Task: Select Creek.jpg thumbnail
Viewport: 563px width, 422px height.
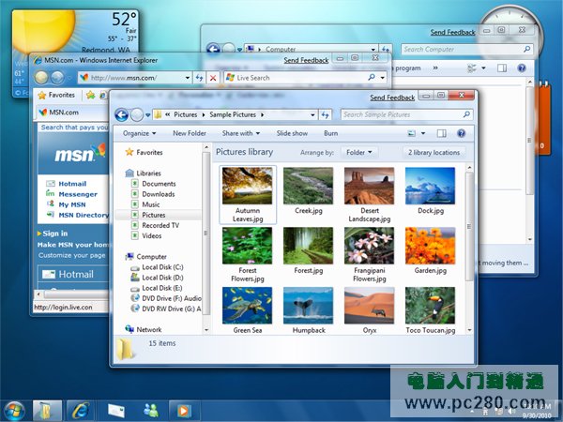Action: click(309, 186)
